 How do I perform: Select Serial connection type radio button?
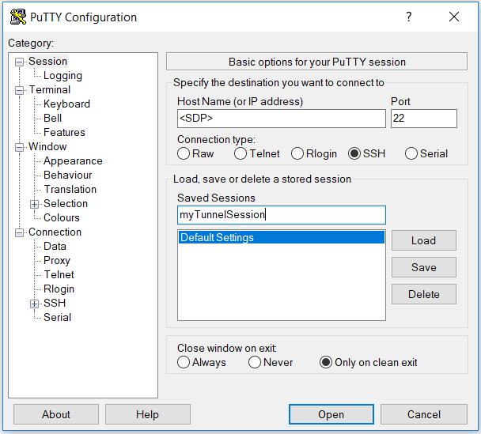[x=411, y=153]
